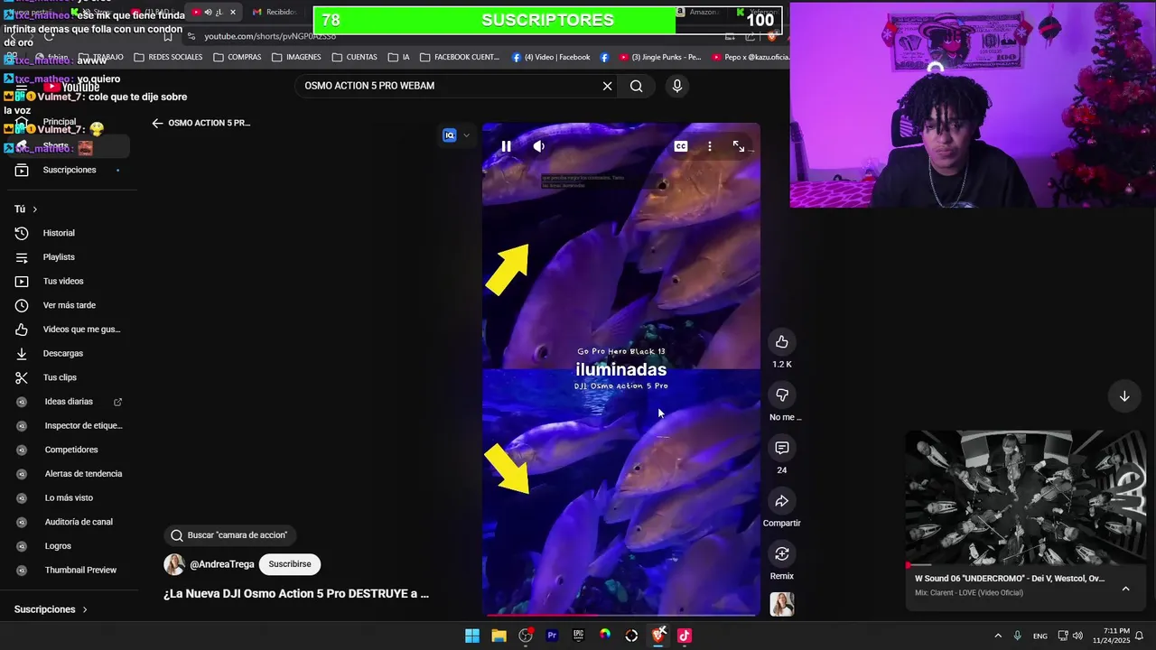Image resolution: width=1156 pixels, height=650 pixels.
Task: Click the magnifier search button
Action: pos(637,86)
